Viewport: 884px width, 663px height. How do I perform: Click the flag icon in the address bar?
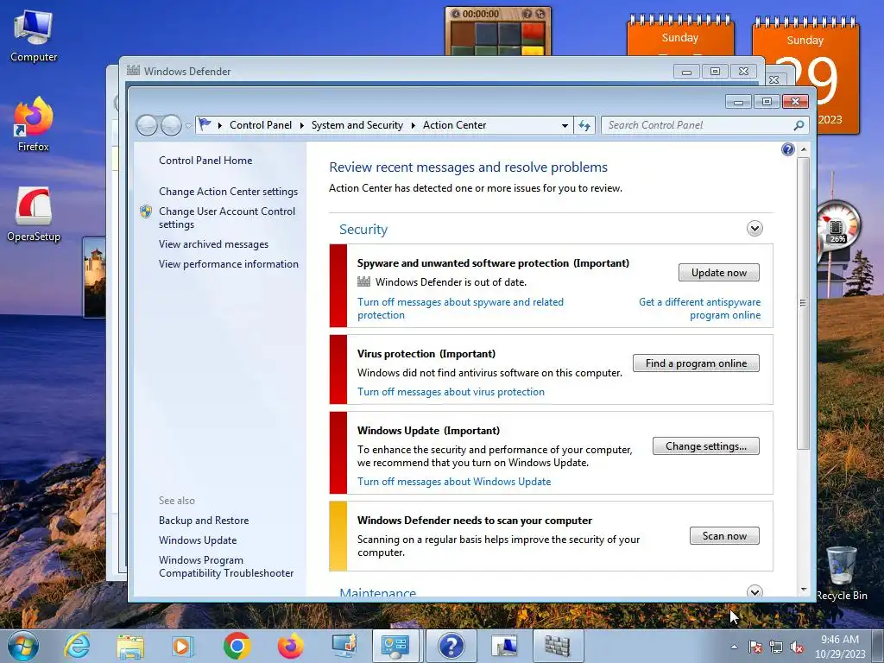pyautogui.click(x=205, y=124)
